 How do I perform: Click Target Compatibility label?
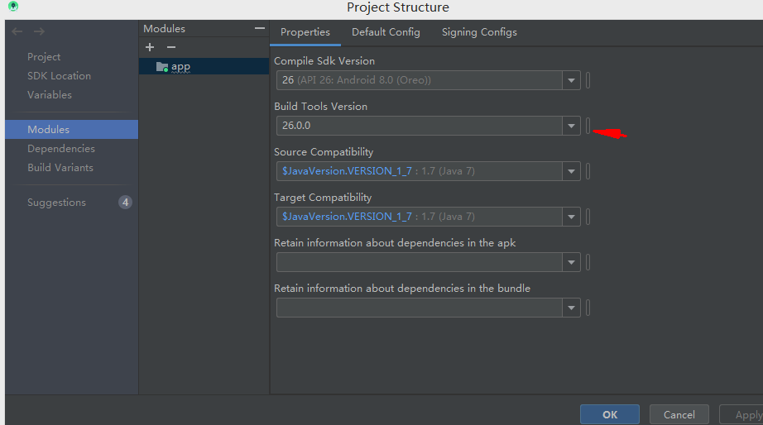pos(323,198)
